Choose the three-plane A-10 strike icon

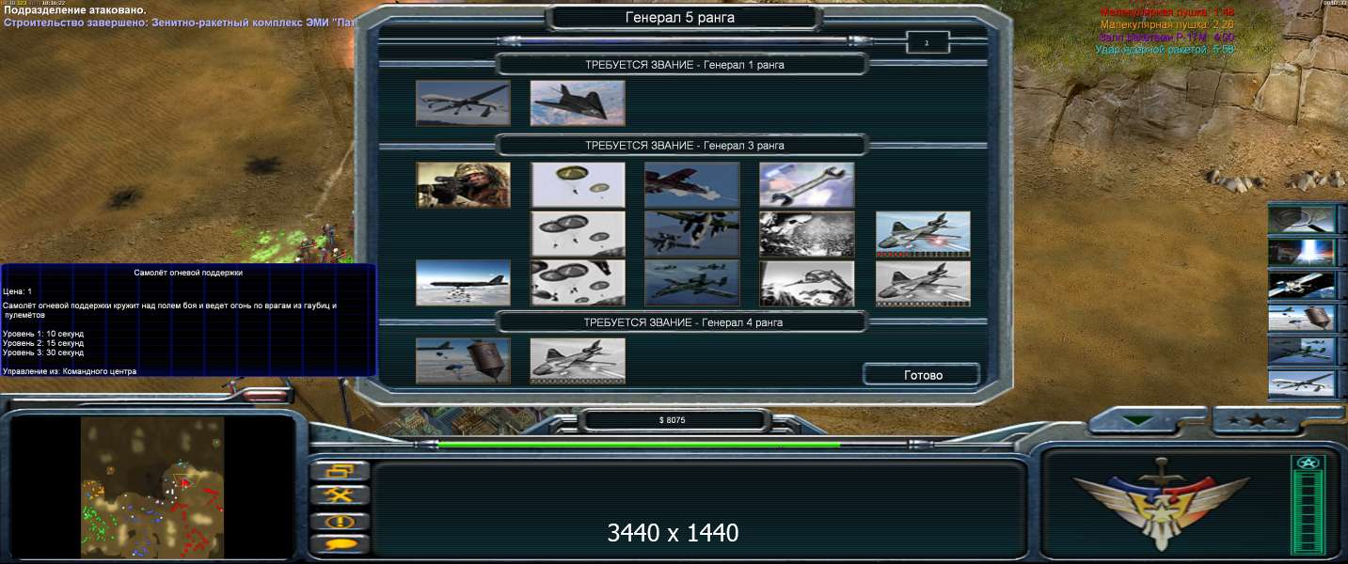tap(692, 283)
